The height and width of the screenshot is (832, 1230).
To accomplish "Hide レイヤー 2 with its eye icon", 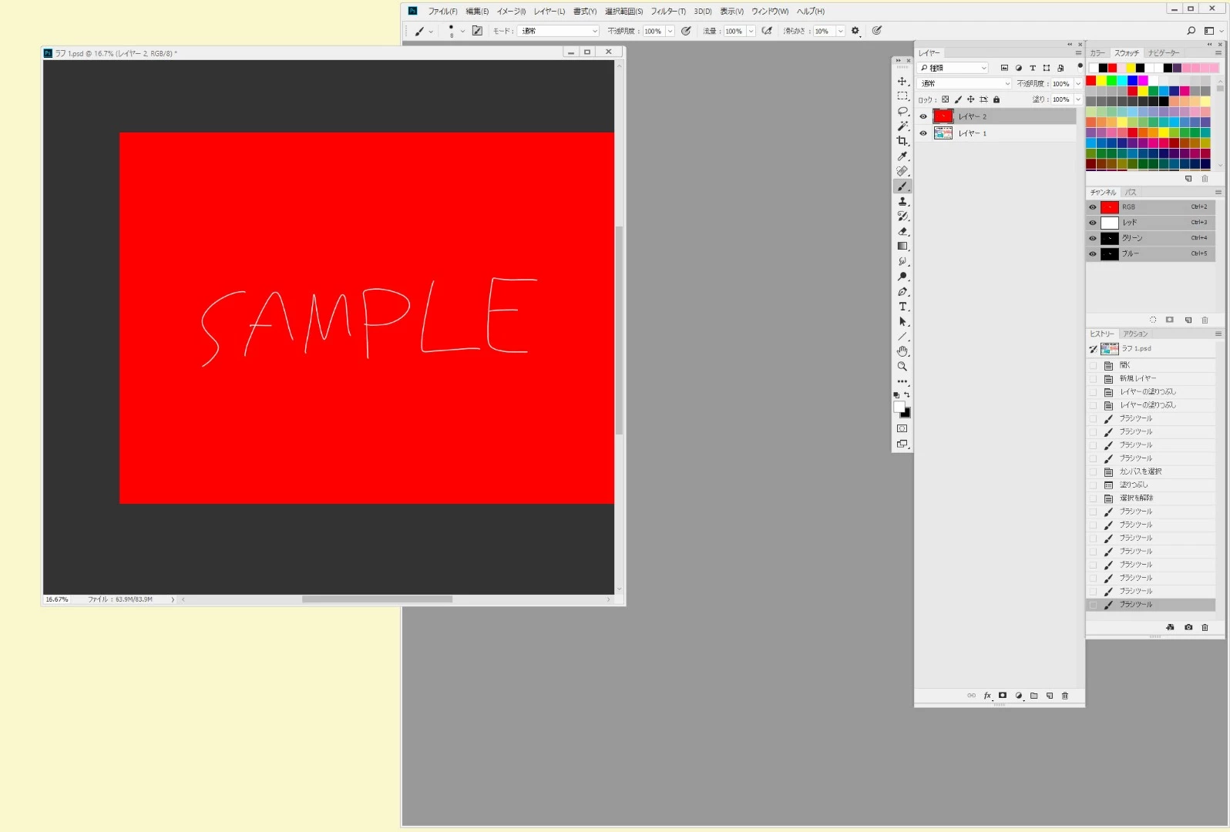I will [x=923, y=117].
